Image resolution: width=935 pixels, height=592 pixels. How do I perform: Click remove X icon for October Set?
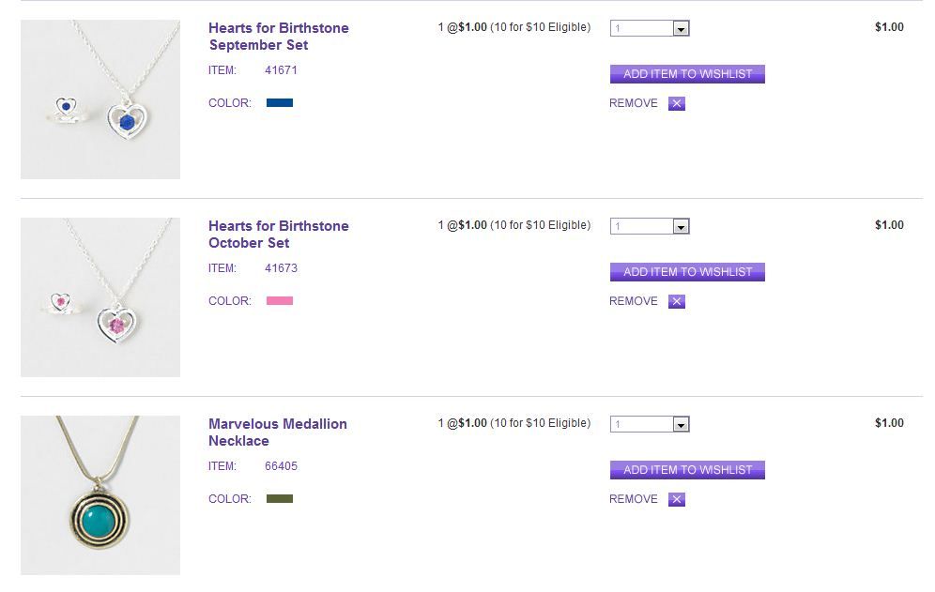click(x=677, y=302)
